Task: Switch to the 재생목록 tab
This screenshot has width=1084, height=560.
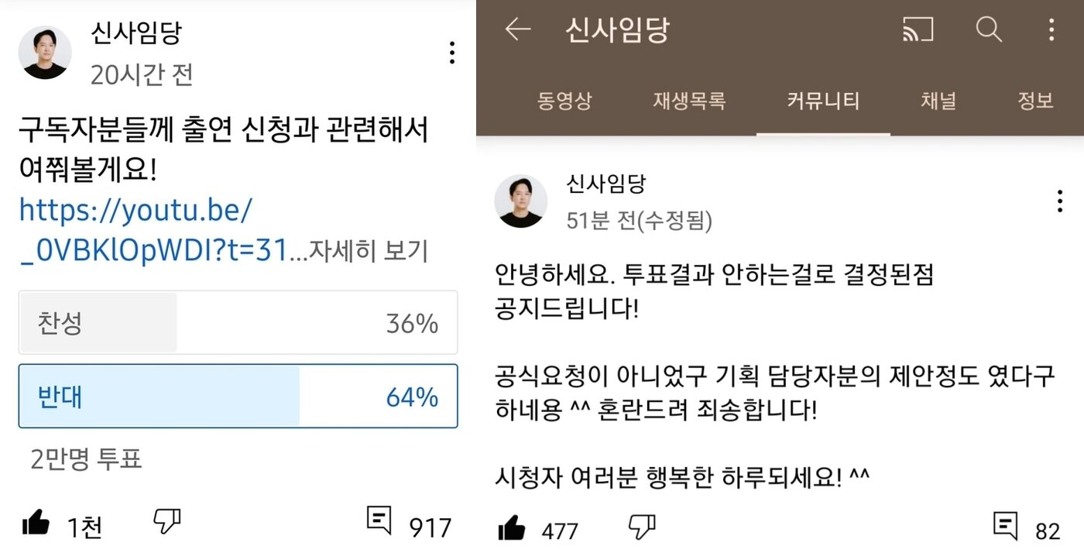Action: [688, 101]
